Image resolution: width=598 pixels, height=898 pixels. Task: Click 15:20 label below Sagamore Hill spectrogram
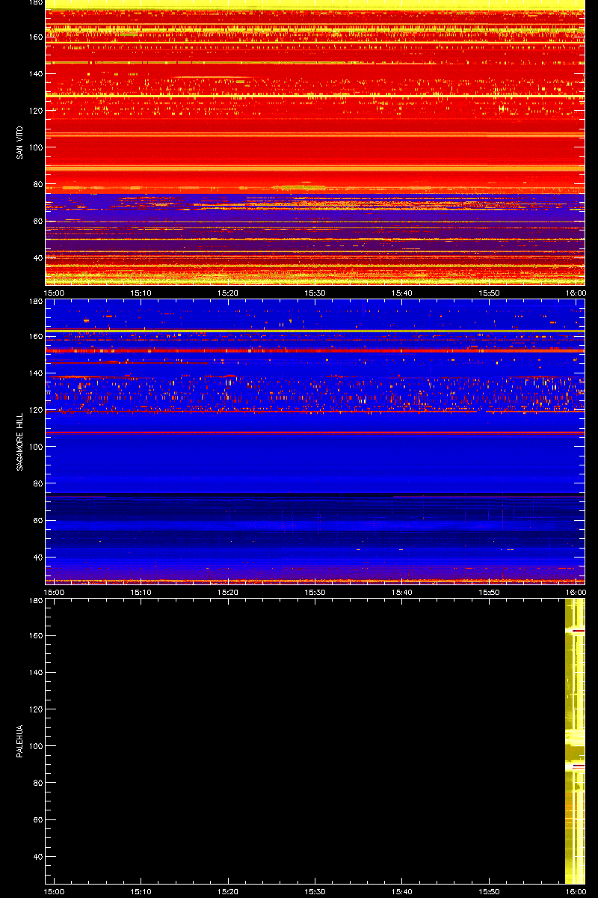pyautogui.click(x=229, y=593)
